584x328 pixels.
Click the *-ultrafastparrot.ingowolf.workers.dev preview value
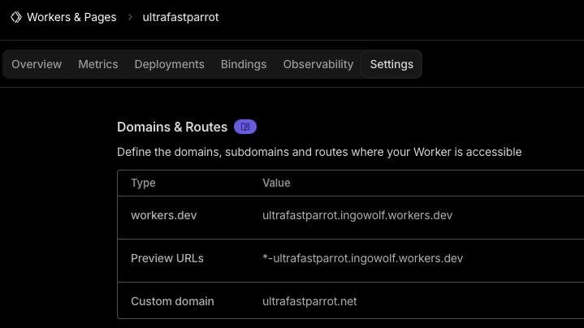[x=362, y=258]
